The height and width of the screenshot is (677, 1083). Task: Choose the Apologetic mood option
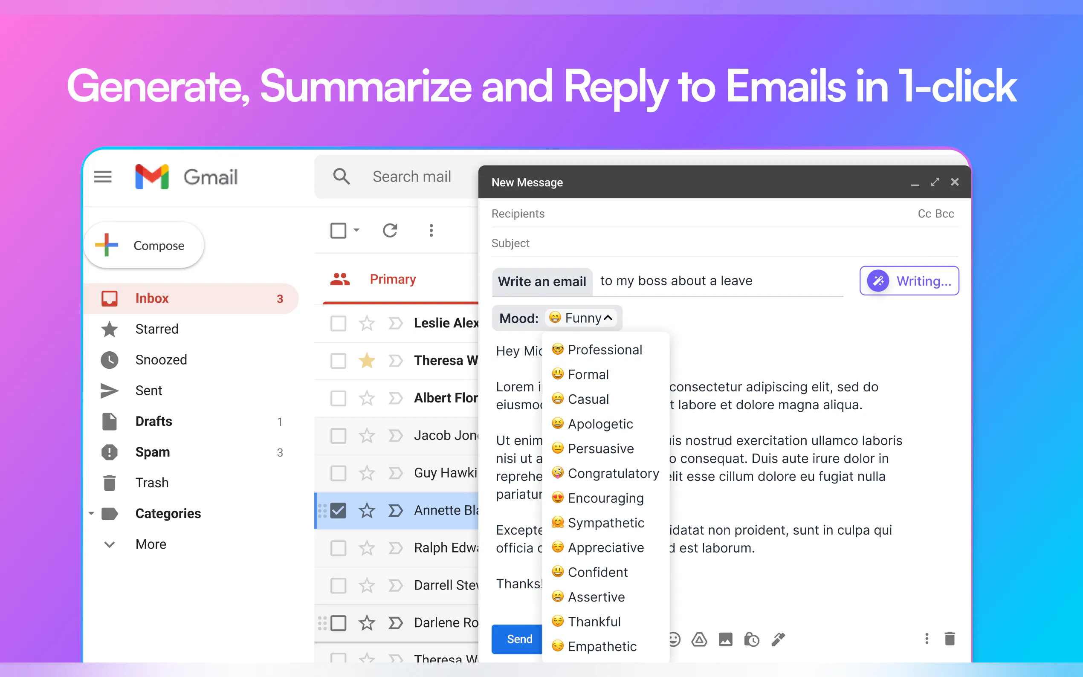600,424
